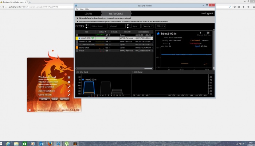Screen dimensions: 255x146
Task: Open a new Firefox tab with plus button
Action: (30, 2)
